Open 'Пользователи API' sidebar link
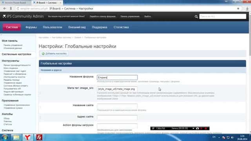The width and height of the screenshot is (251, 141). [12, 89]
